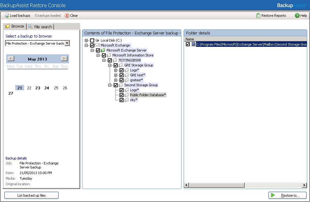The width and height of the screenshot is (310, 202).
Task: Collapse the TESTINGSBS08 node
Action: click(x=104, y=60)
